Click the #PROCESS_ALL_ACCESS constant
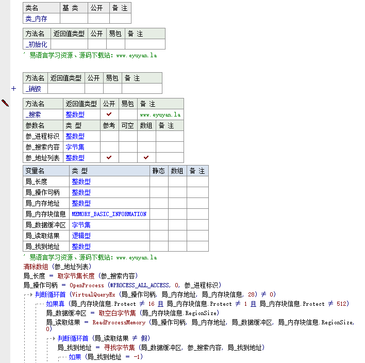365x363 pixels. click(139, 285)
